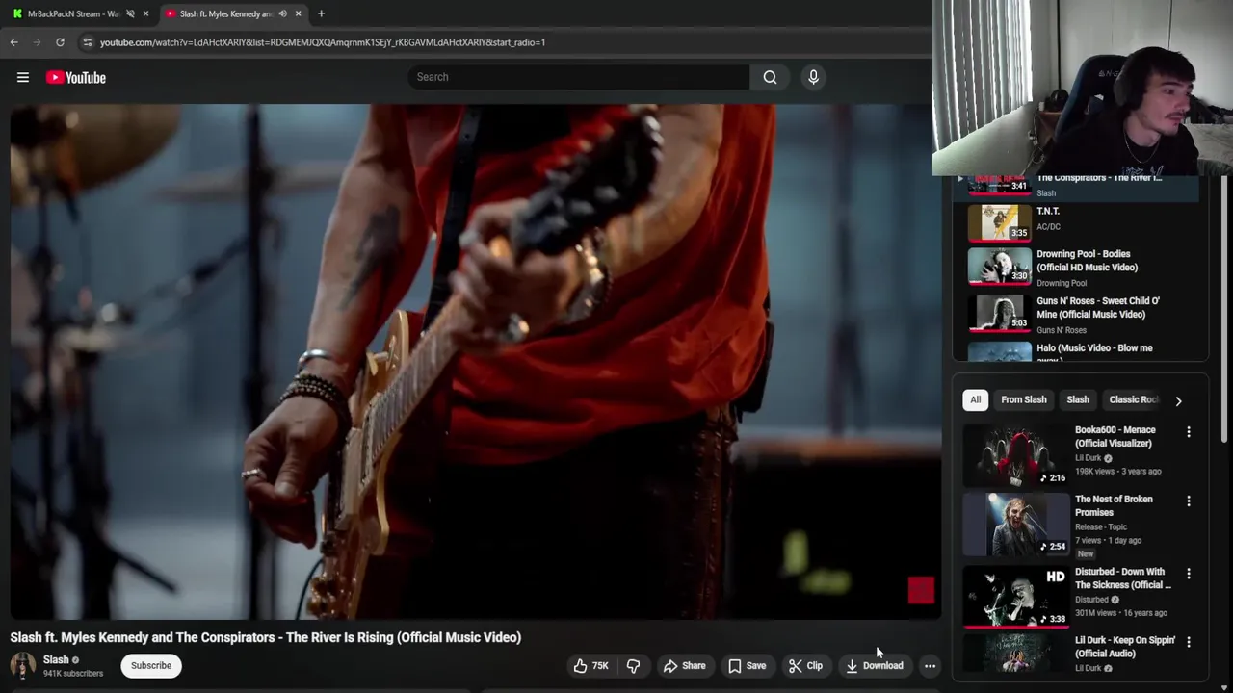1233x693 pixels.
Task: Close the Slash ft. Myles Kennedy tab
Action: (x=298, y=13)
